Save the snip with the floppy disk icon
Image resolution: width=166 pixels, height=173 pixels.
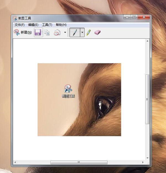click(x=38, y=33)
